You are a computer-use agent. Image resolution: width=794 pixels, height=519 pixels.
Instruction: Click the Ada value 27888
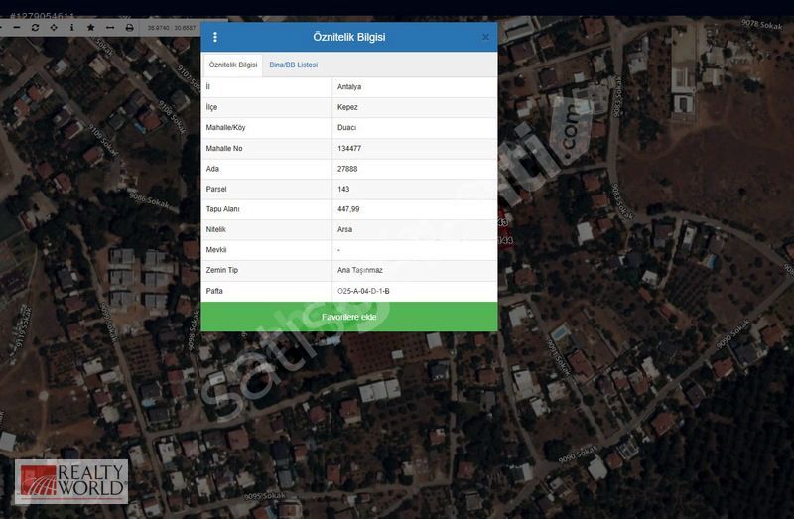tap(347, 169)
